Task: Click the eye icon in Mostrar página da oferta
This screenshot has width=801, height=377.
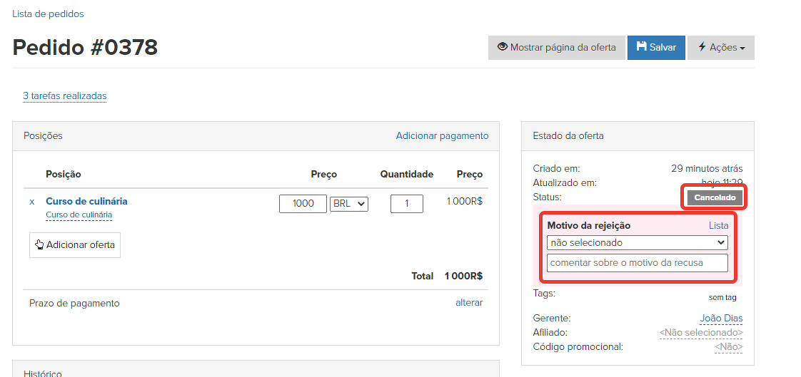Action: pyautogui.click(x=503, y=47)
